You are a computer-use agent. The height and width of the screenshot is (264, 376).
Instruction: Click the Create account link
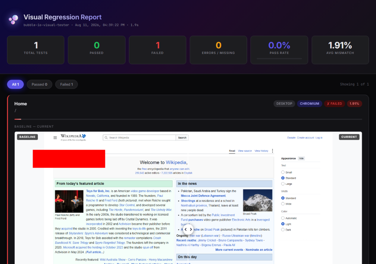305,138
